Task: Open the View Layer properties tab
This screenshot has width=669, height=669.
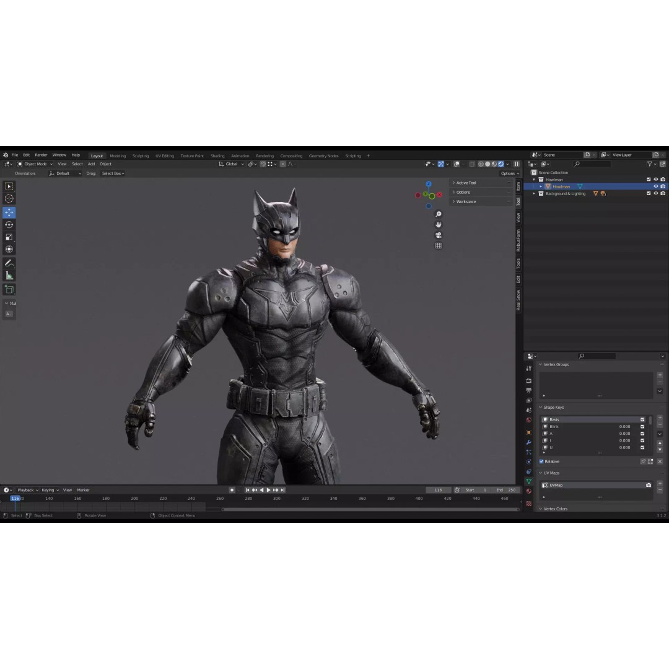Action: tap(529, 400)
